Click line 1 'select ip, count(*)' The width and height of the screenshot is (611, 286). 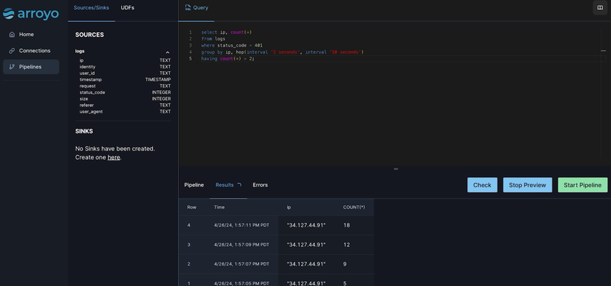click(x=227, y=32)
